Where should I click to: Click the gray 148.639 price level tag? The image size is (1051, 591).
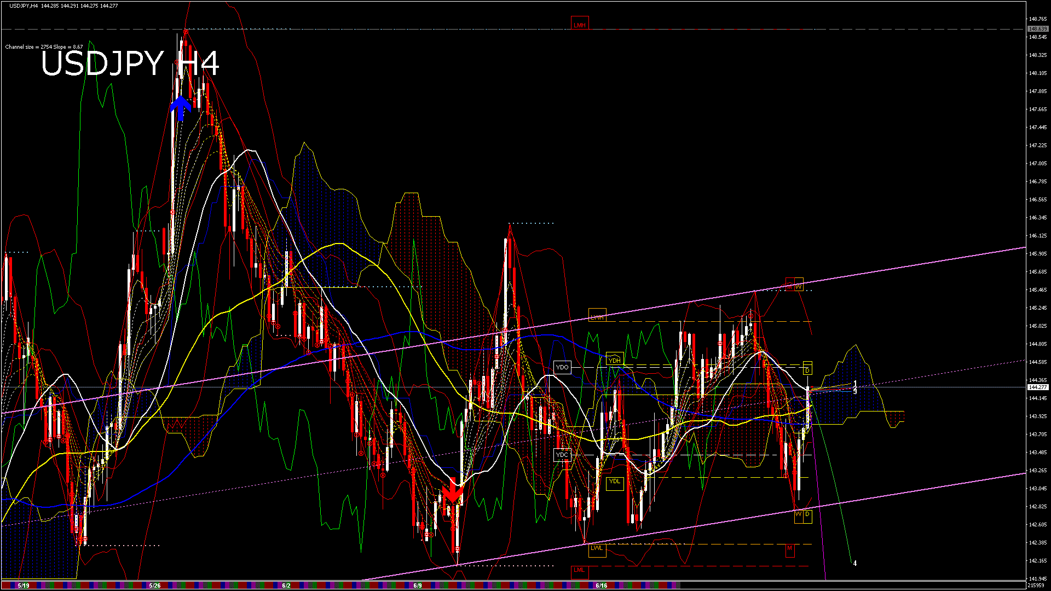click(1037, 28)
